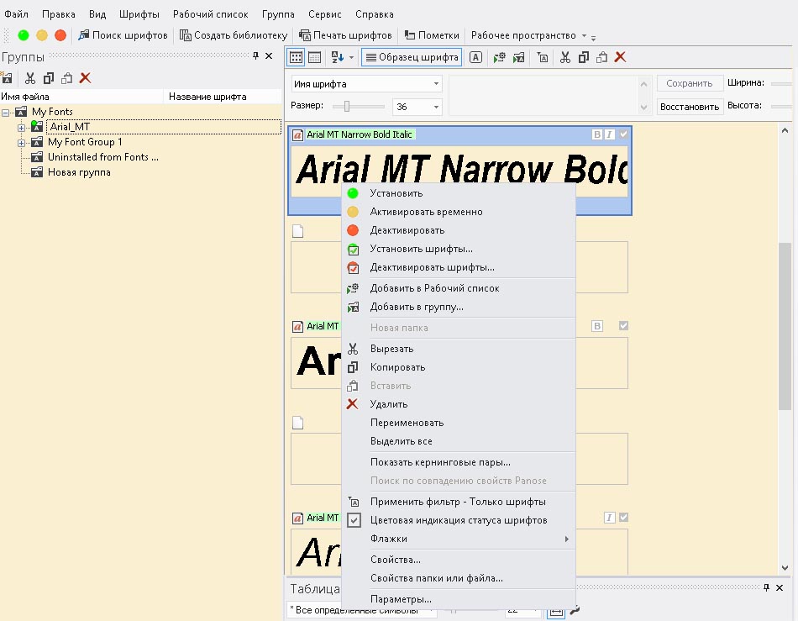
Task: Click the scissors cut icon in Группы panel
Action: tap(30, 78)
